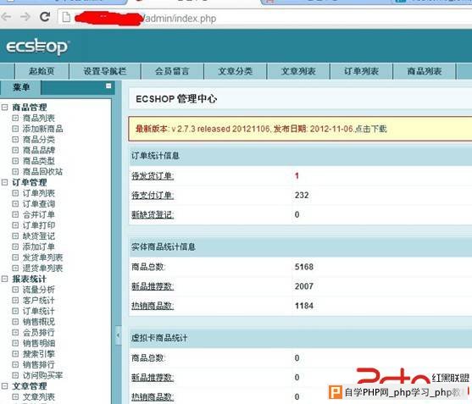This screenshot has height=404, width=472.
Task: Open 商品列表 in sidebar tree
Action: pos(38,118)
